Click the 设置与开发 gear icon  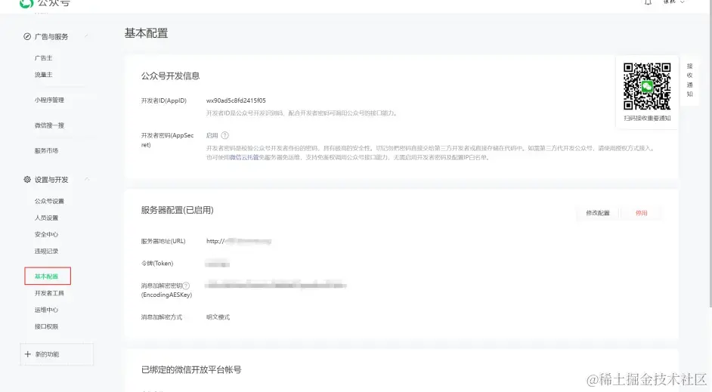[x=27, y=180]
